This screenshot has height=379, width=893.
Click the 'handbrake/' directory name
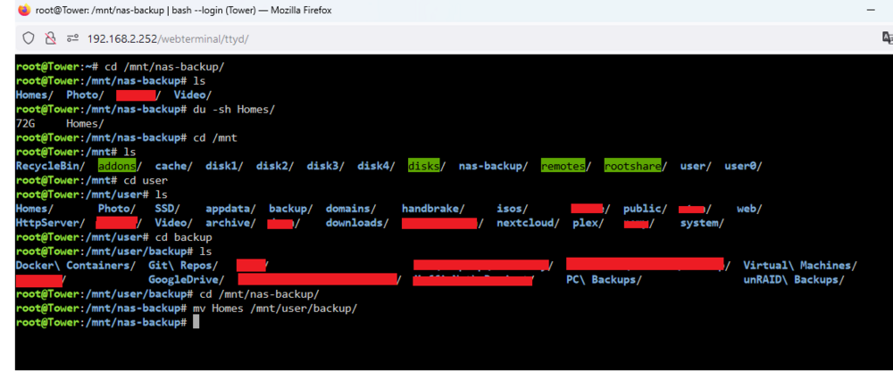coord(433,209)
